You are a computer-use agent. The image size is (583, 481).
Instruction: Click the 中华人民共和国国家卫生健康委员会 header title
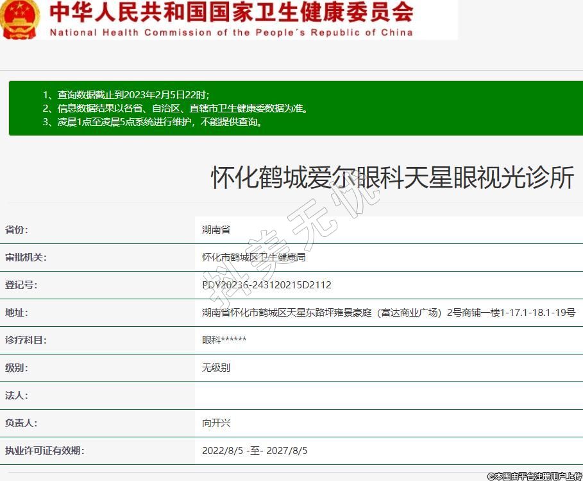[232, 12]
